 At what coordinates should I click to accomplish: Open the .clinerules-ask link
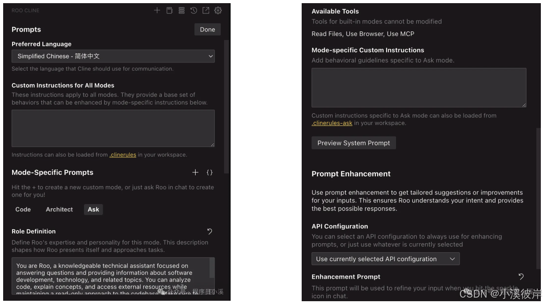coord(332,123)
